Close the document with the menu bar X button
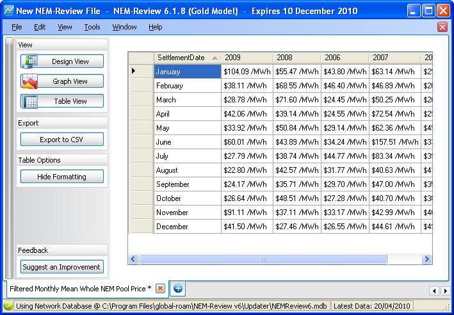 pos(442,27)
